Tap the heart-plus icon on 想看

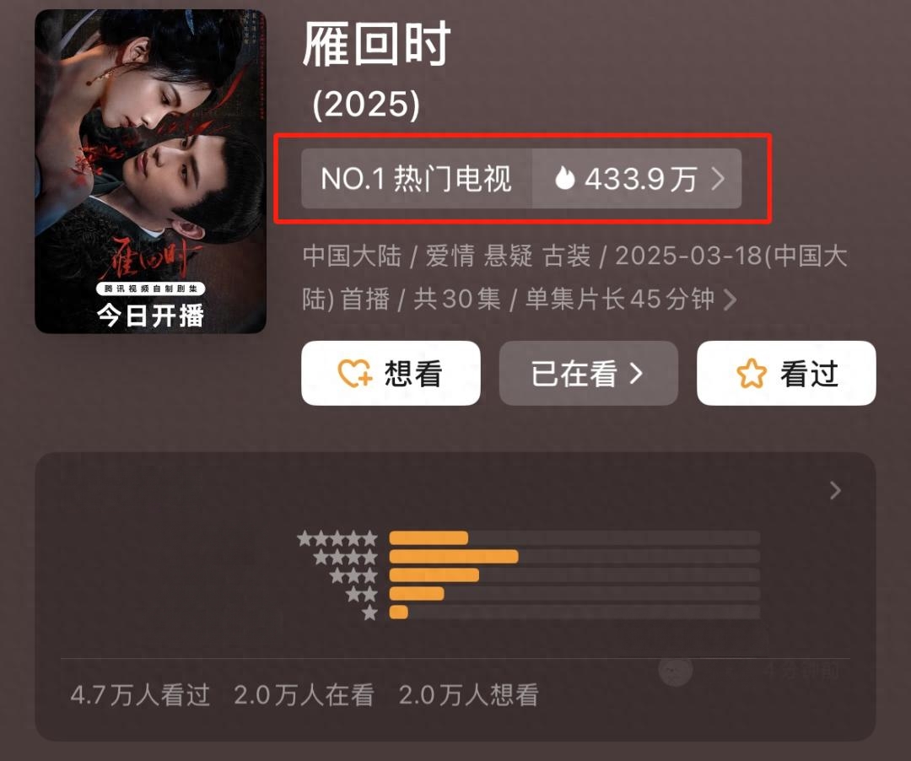355,373
